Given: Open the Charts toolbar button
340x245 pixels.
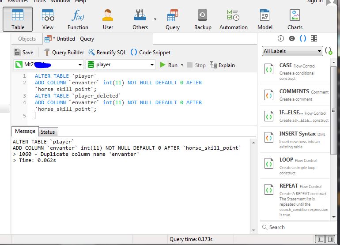Looking at the screenshot, I should tap(295, 19).
